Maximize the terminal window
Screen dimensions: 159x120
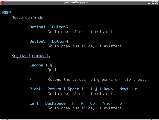[x=153, y=3]
